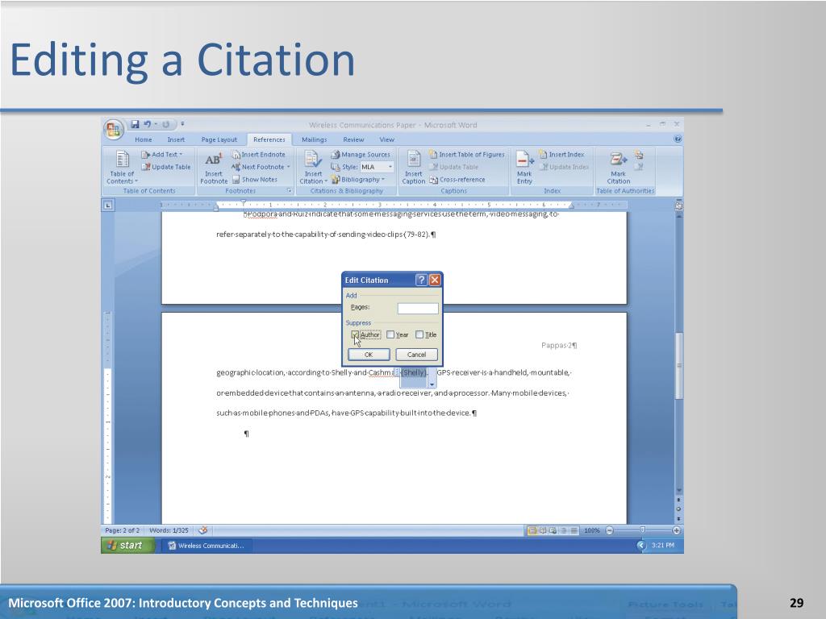Open the Style dropdown showing MLA
826x619 pixels.
[x=390, y=167]
